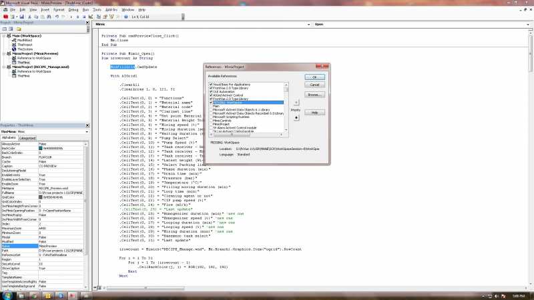Click vertical scrollbar of code window
Viewport: 534px width, 300px height.
531,157
